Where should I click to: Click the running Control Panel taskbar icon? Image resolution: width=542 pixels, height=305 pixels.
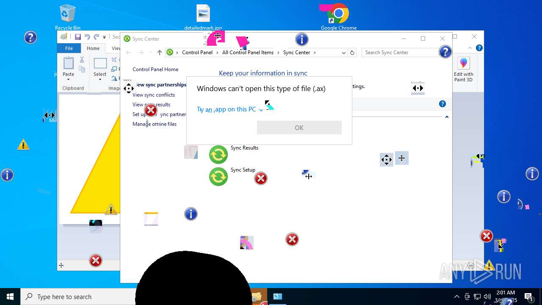278,297
